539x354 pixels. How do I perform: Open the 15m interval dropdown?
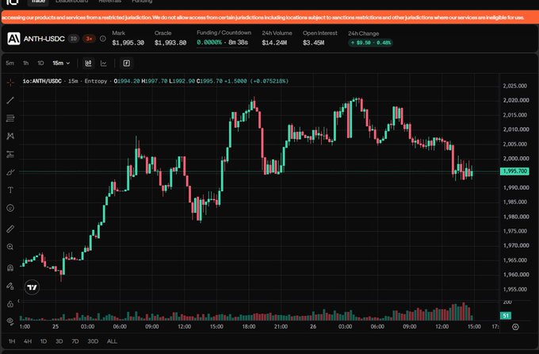click(x=61, y=63)
